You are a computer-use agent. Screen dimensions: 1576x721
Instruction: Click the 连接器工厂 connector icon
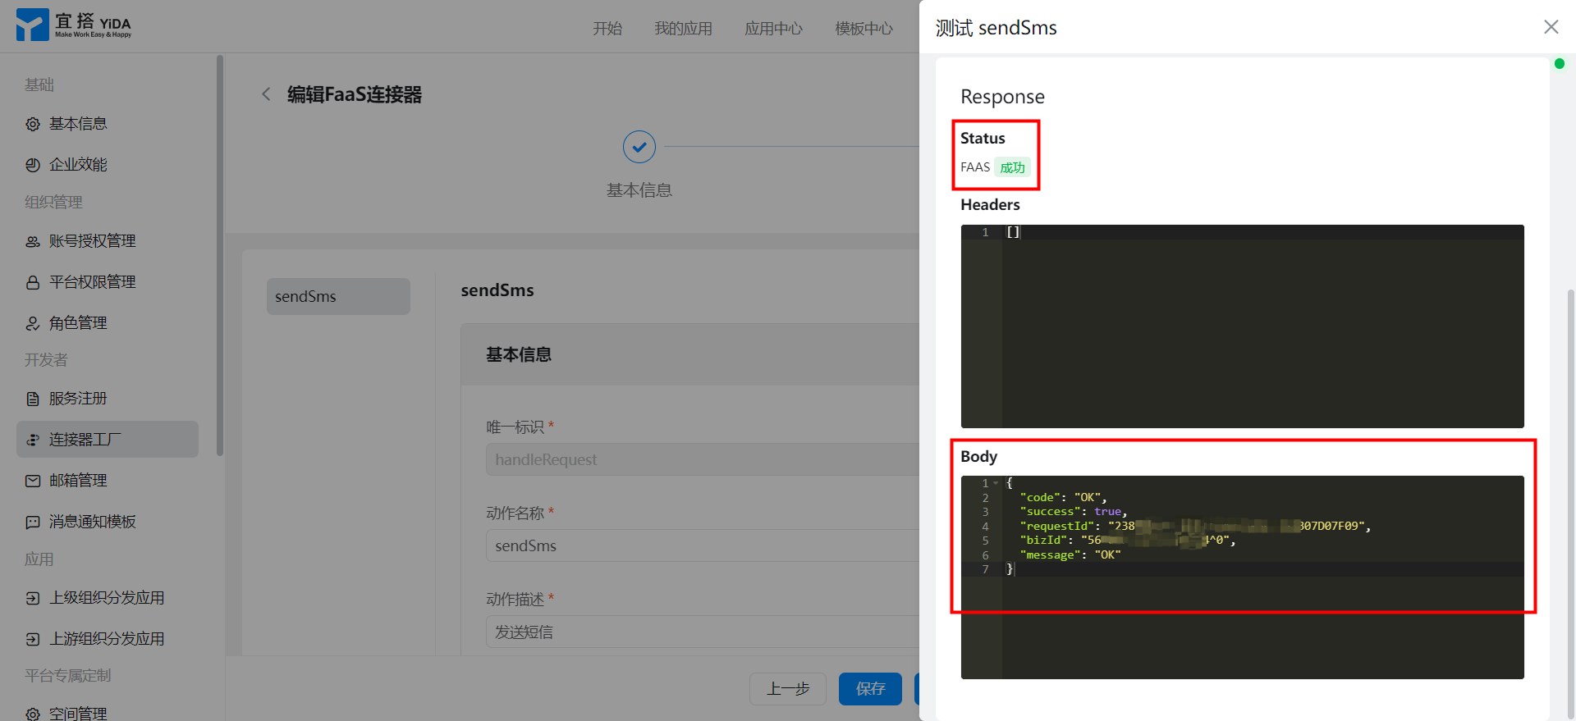tap(33, 440)
